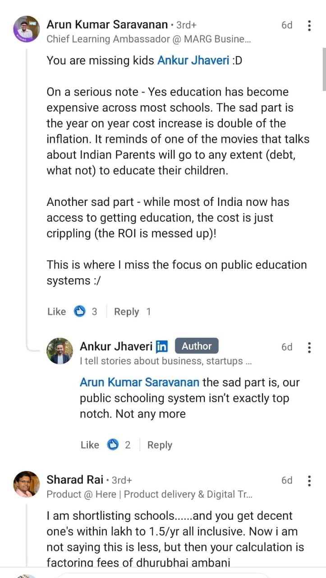Click the Ankur Jhaveri mention in Arun's comment

click(193, 60)
